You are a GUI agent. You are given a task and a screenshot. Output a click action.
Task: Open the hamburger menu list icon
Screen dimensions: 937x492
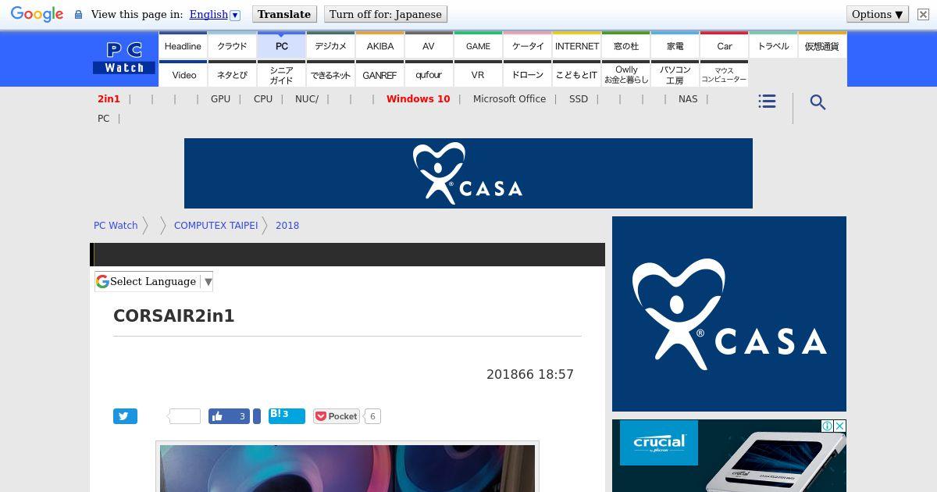(767, 102)
